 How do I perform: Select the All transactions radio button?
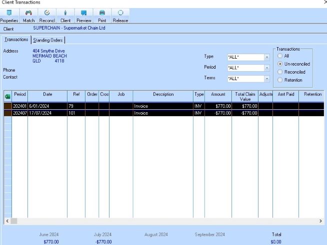(x=280, y=56)
